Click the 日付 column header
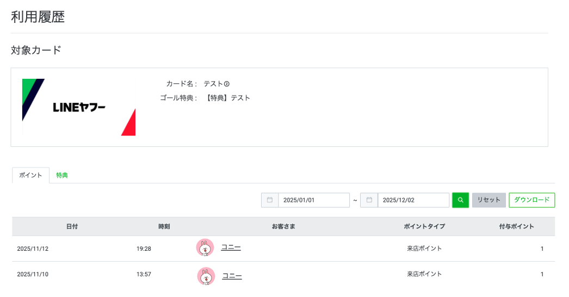This screenshot has height=297, width=569. pos(72,226)
